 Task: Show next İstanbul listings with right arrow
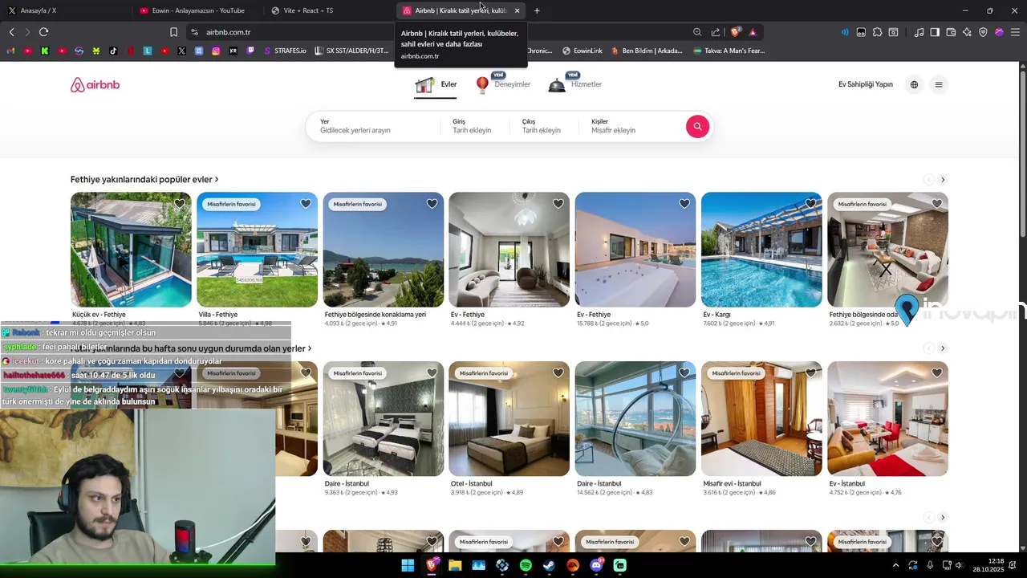pos(943,348)
